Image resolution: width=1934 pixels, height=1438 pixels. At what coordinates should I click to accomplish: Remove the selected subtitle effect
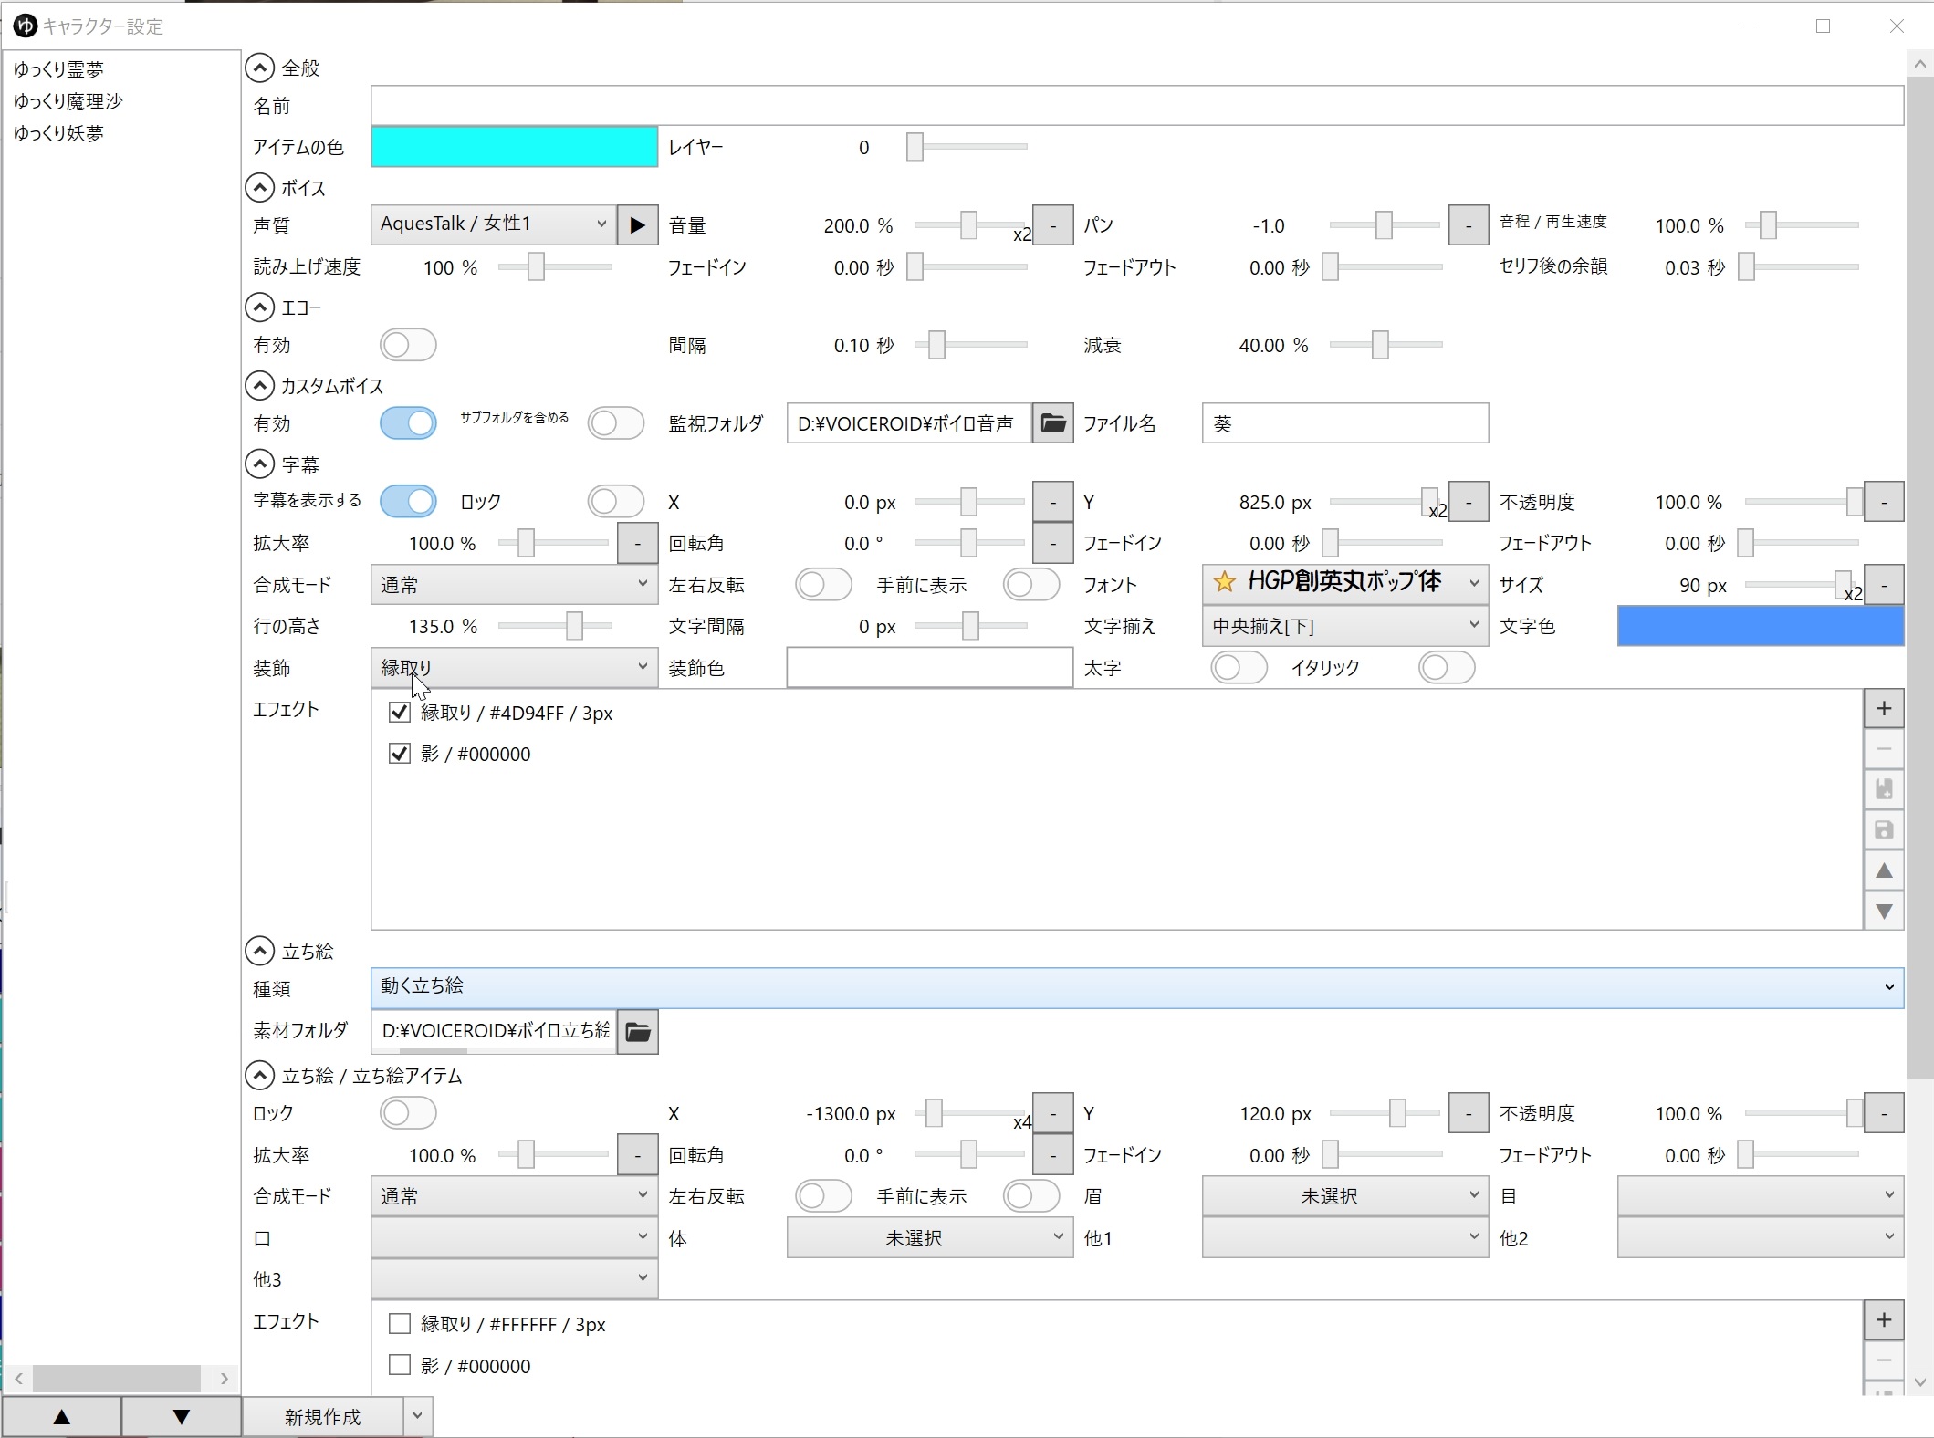point(1884,749)
